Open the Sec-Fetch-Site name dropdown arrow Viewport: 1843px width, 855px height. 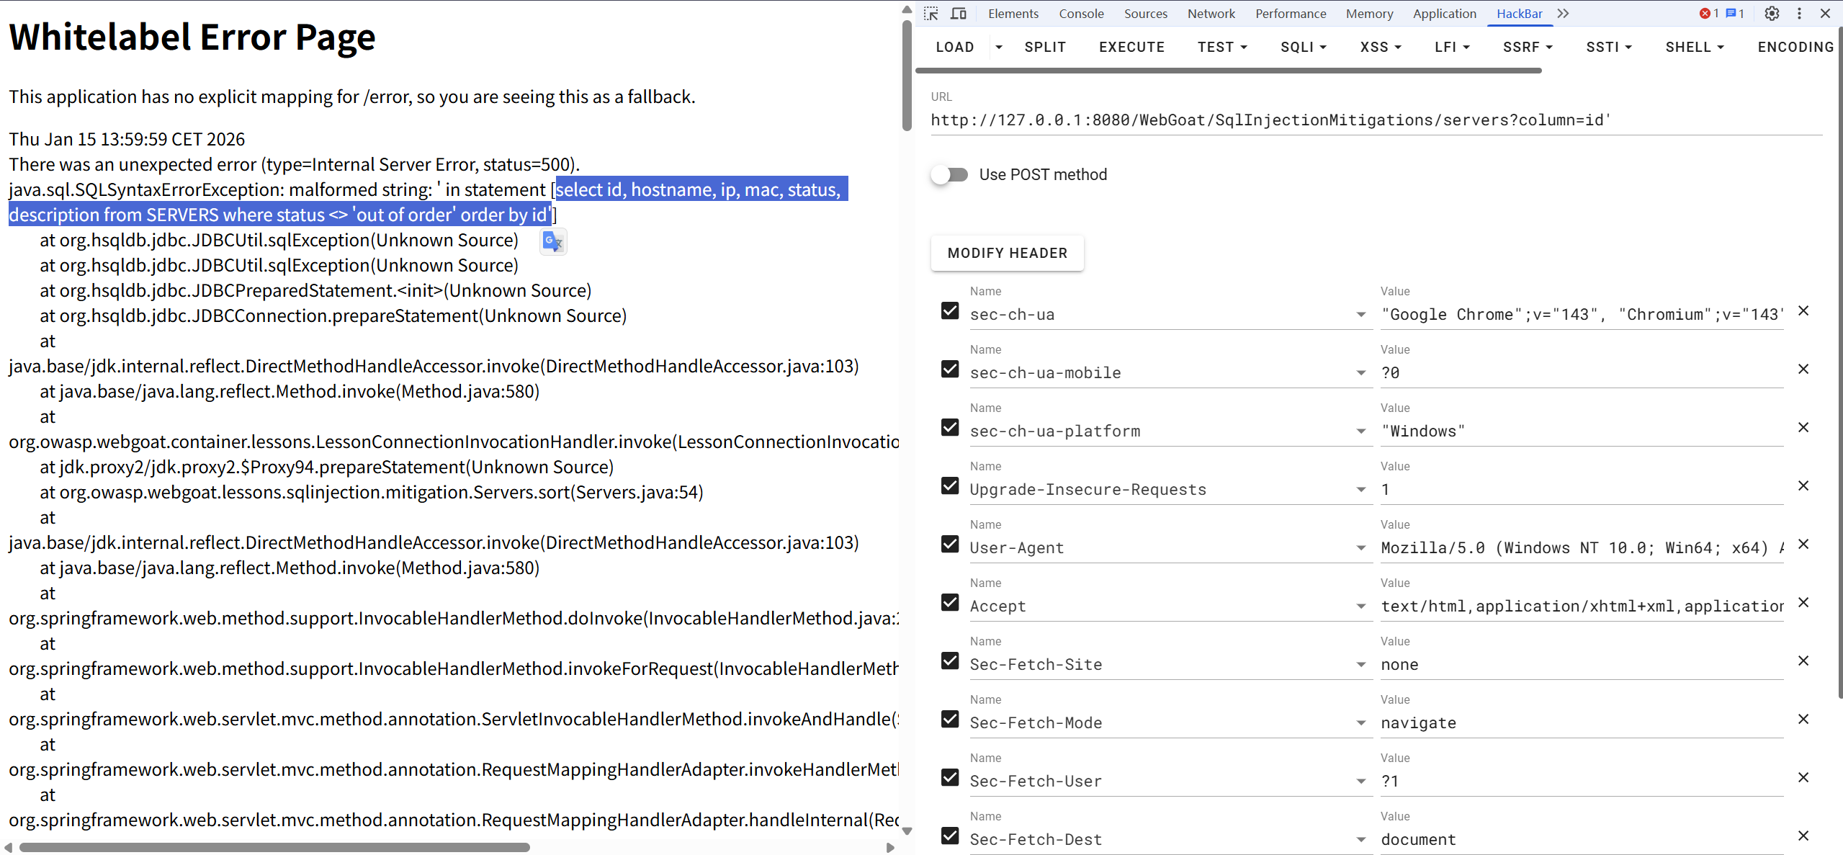[1360, 665]
